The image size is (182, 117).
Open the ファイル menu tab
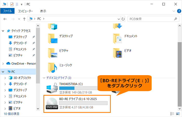click(7, 11)
